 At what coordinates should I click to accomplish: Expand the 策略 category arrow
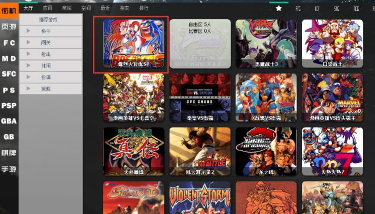tap(28, 88)
